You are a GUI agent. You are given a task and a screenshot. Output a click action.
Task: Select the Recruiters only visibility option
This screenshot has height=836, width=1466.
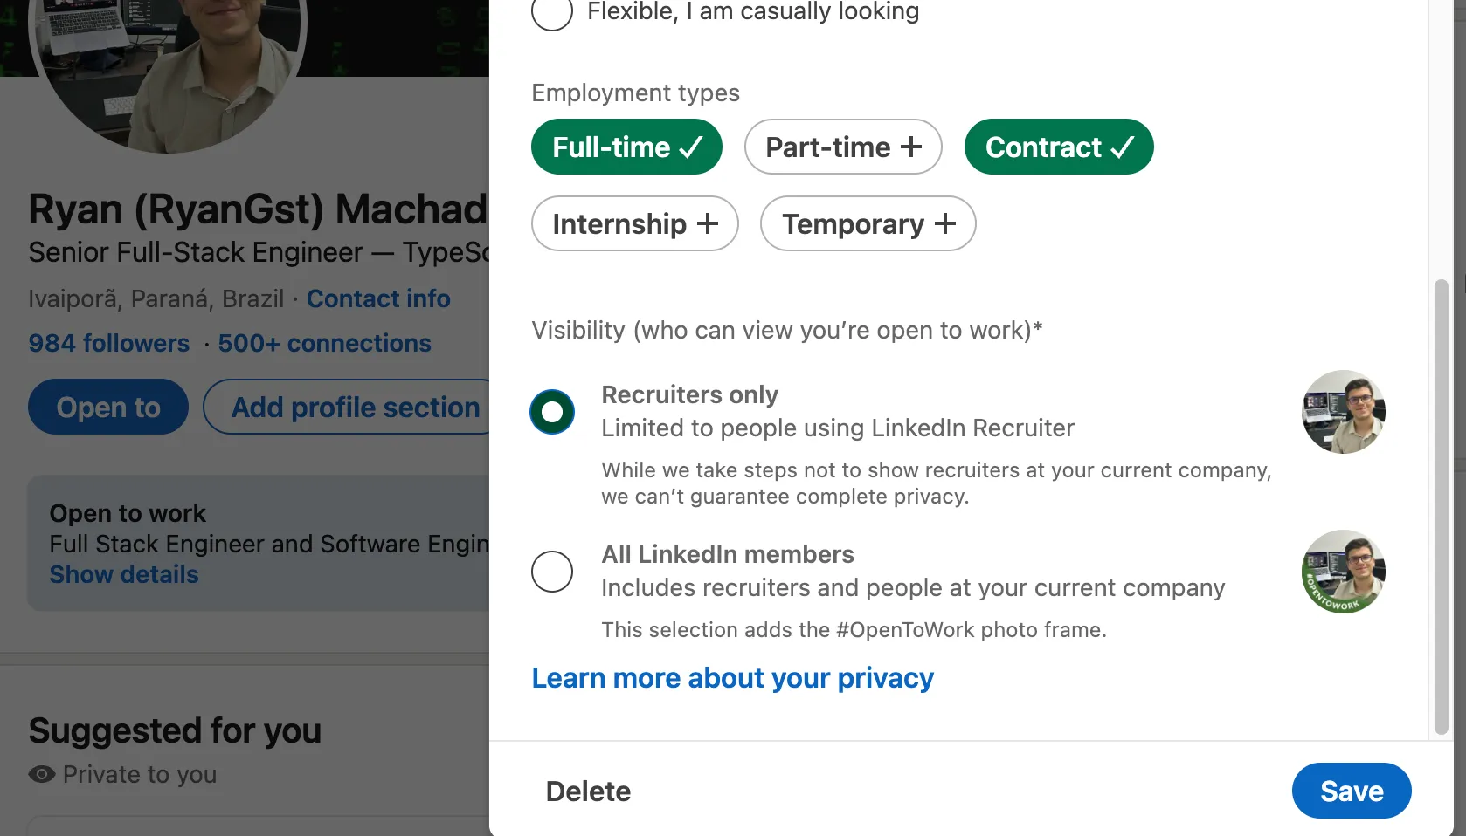[x=552, y=412]
